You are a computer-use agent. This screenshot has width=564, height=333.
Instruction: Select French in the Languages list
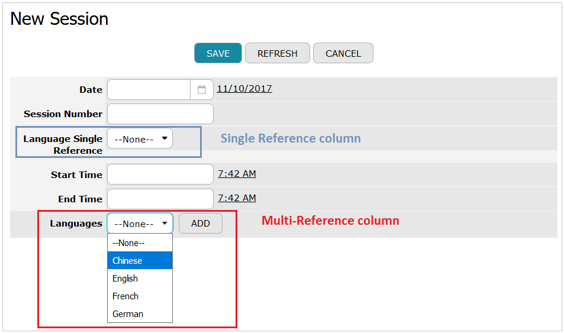tap(140, 296)
